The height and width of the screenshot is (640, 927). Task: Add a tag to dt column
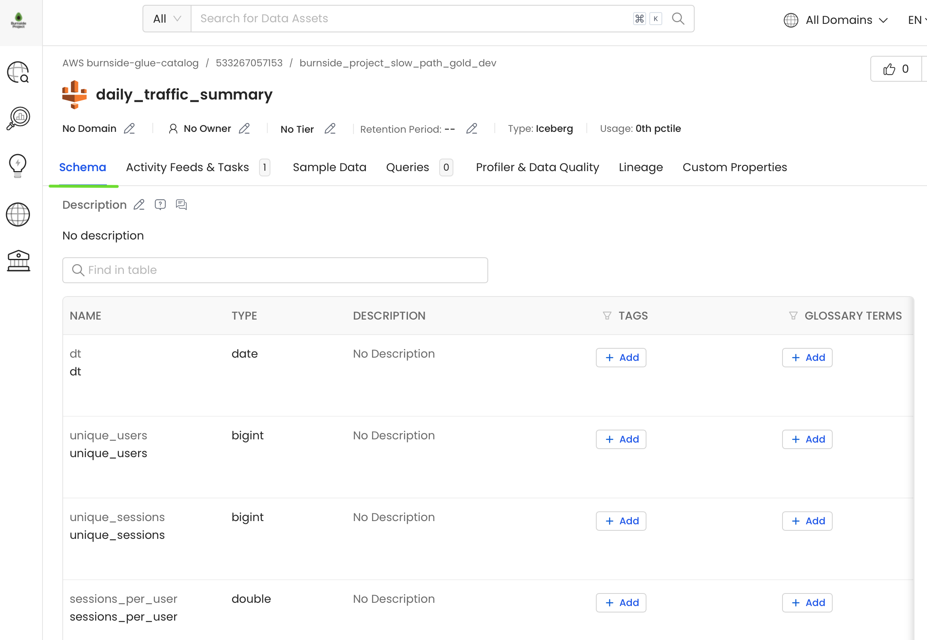click(x=621, y=358)
